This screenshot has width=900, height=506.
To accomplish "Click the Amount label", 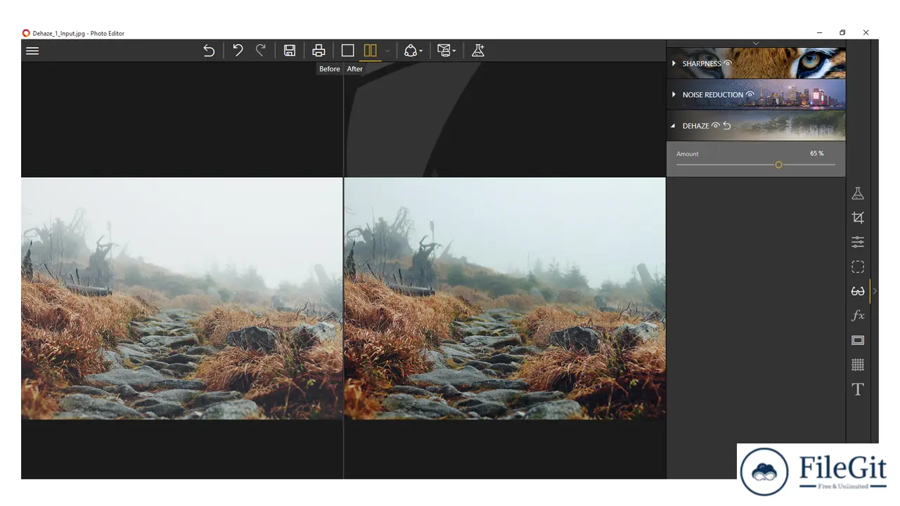I will tap(688, 154).
